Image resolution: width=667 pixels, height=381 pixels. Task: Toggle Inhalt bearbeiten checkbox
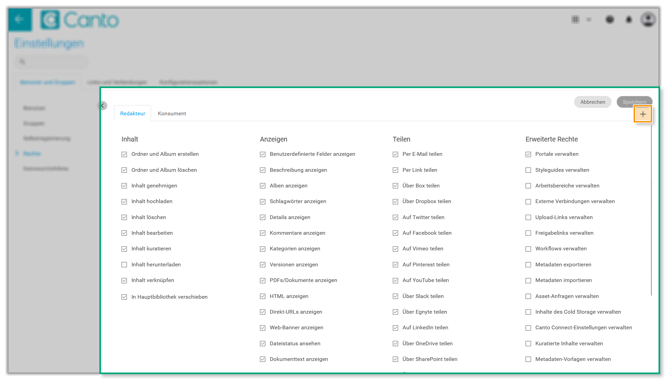pos(124,233)
